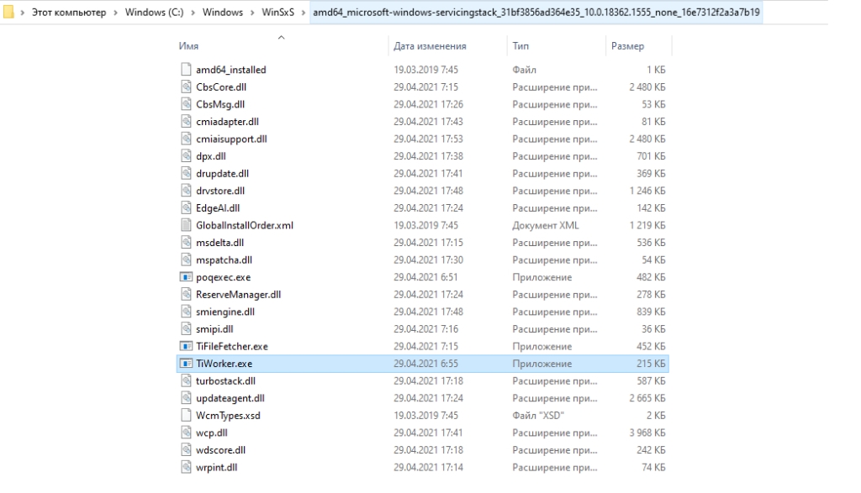Sort by Тип column header
This screenshot has height=493, width=861.
[x=520, y=46]
